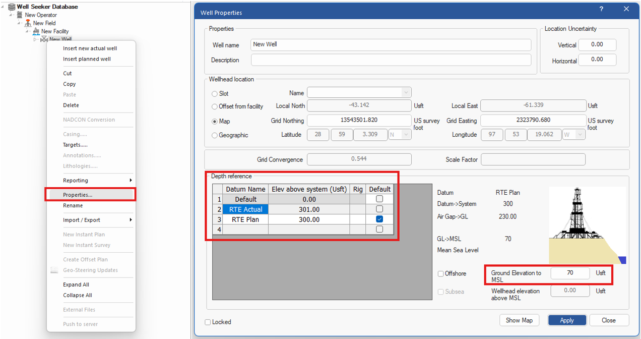
Task: Toggle the Locked checkbox
Action: pyautogui.click(x=208, y=322)
